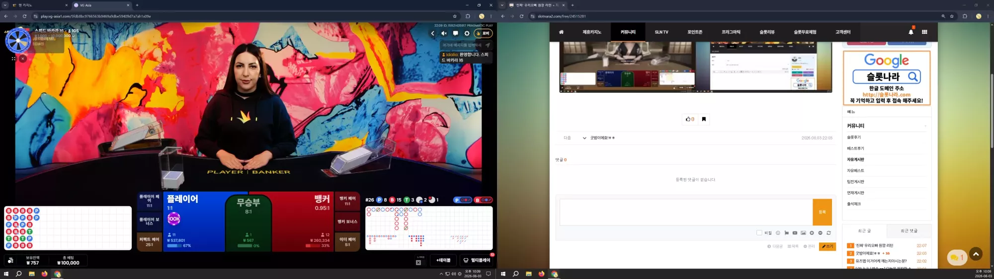Go to slotnara home icon
Image resolution: width=994 pixels, height=279 pixels.
point(561,32)
